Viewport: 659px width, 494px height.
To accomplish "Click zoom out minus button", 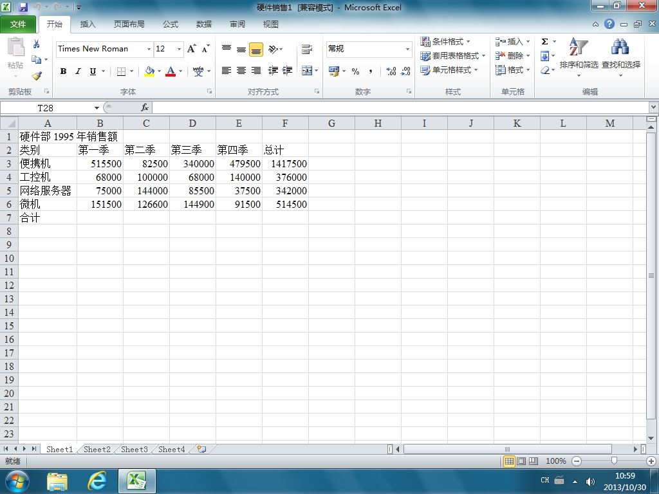I will [577, 461].
